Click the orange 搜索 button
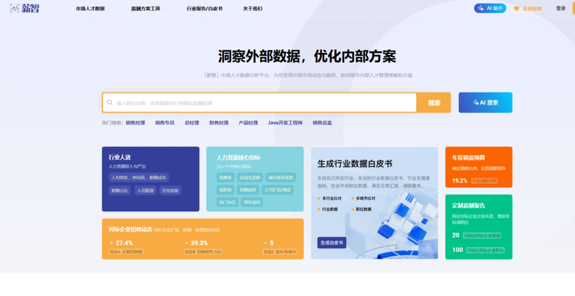Image resolution: width=575 pixels, height=296 pixels. click(x=434, y=103)
